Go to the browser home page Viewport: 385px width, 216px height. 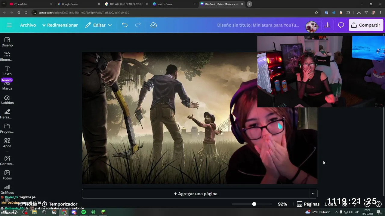[x=26, y=13]
